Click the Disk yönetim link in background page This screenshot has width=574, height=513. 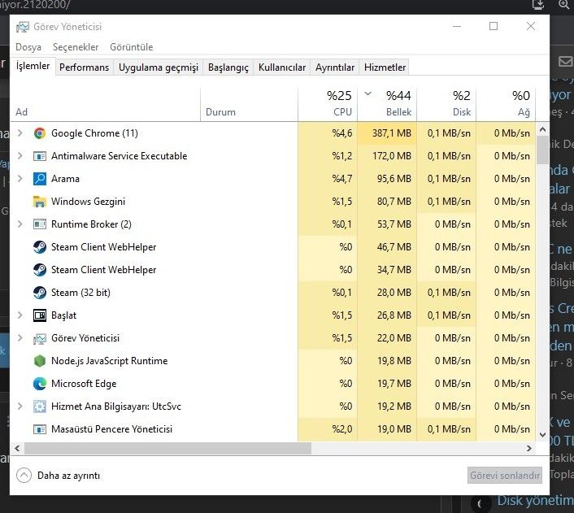point(535,500)
